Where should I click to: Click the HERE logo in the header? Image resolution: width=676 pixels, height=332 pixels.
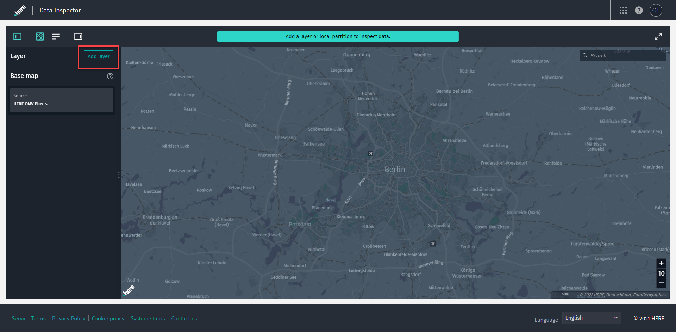point(20,10)
